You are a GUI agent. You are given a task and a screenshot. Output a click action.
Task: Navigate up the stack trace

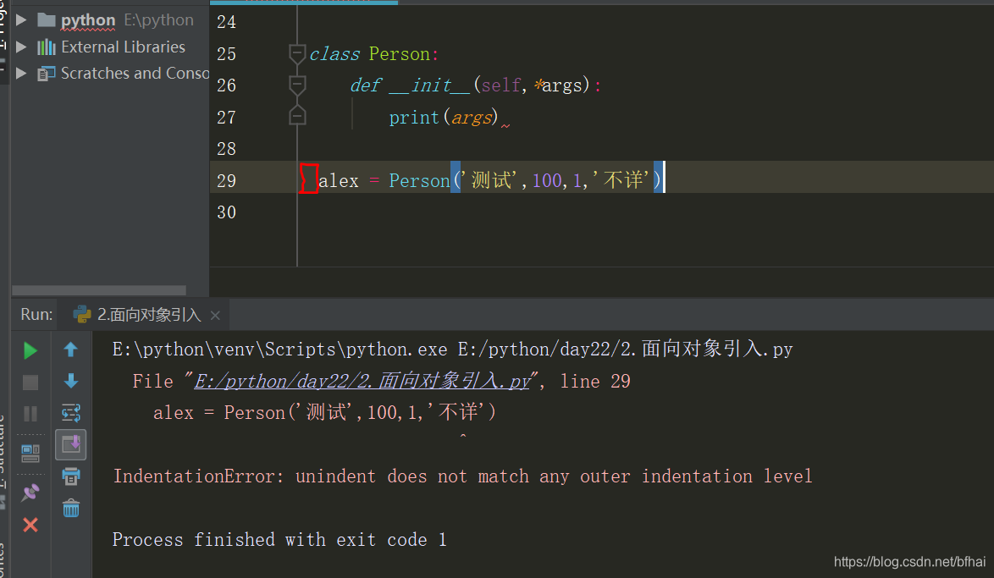pyautogui.click(x=71, y=350)
